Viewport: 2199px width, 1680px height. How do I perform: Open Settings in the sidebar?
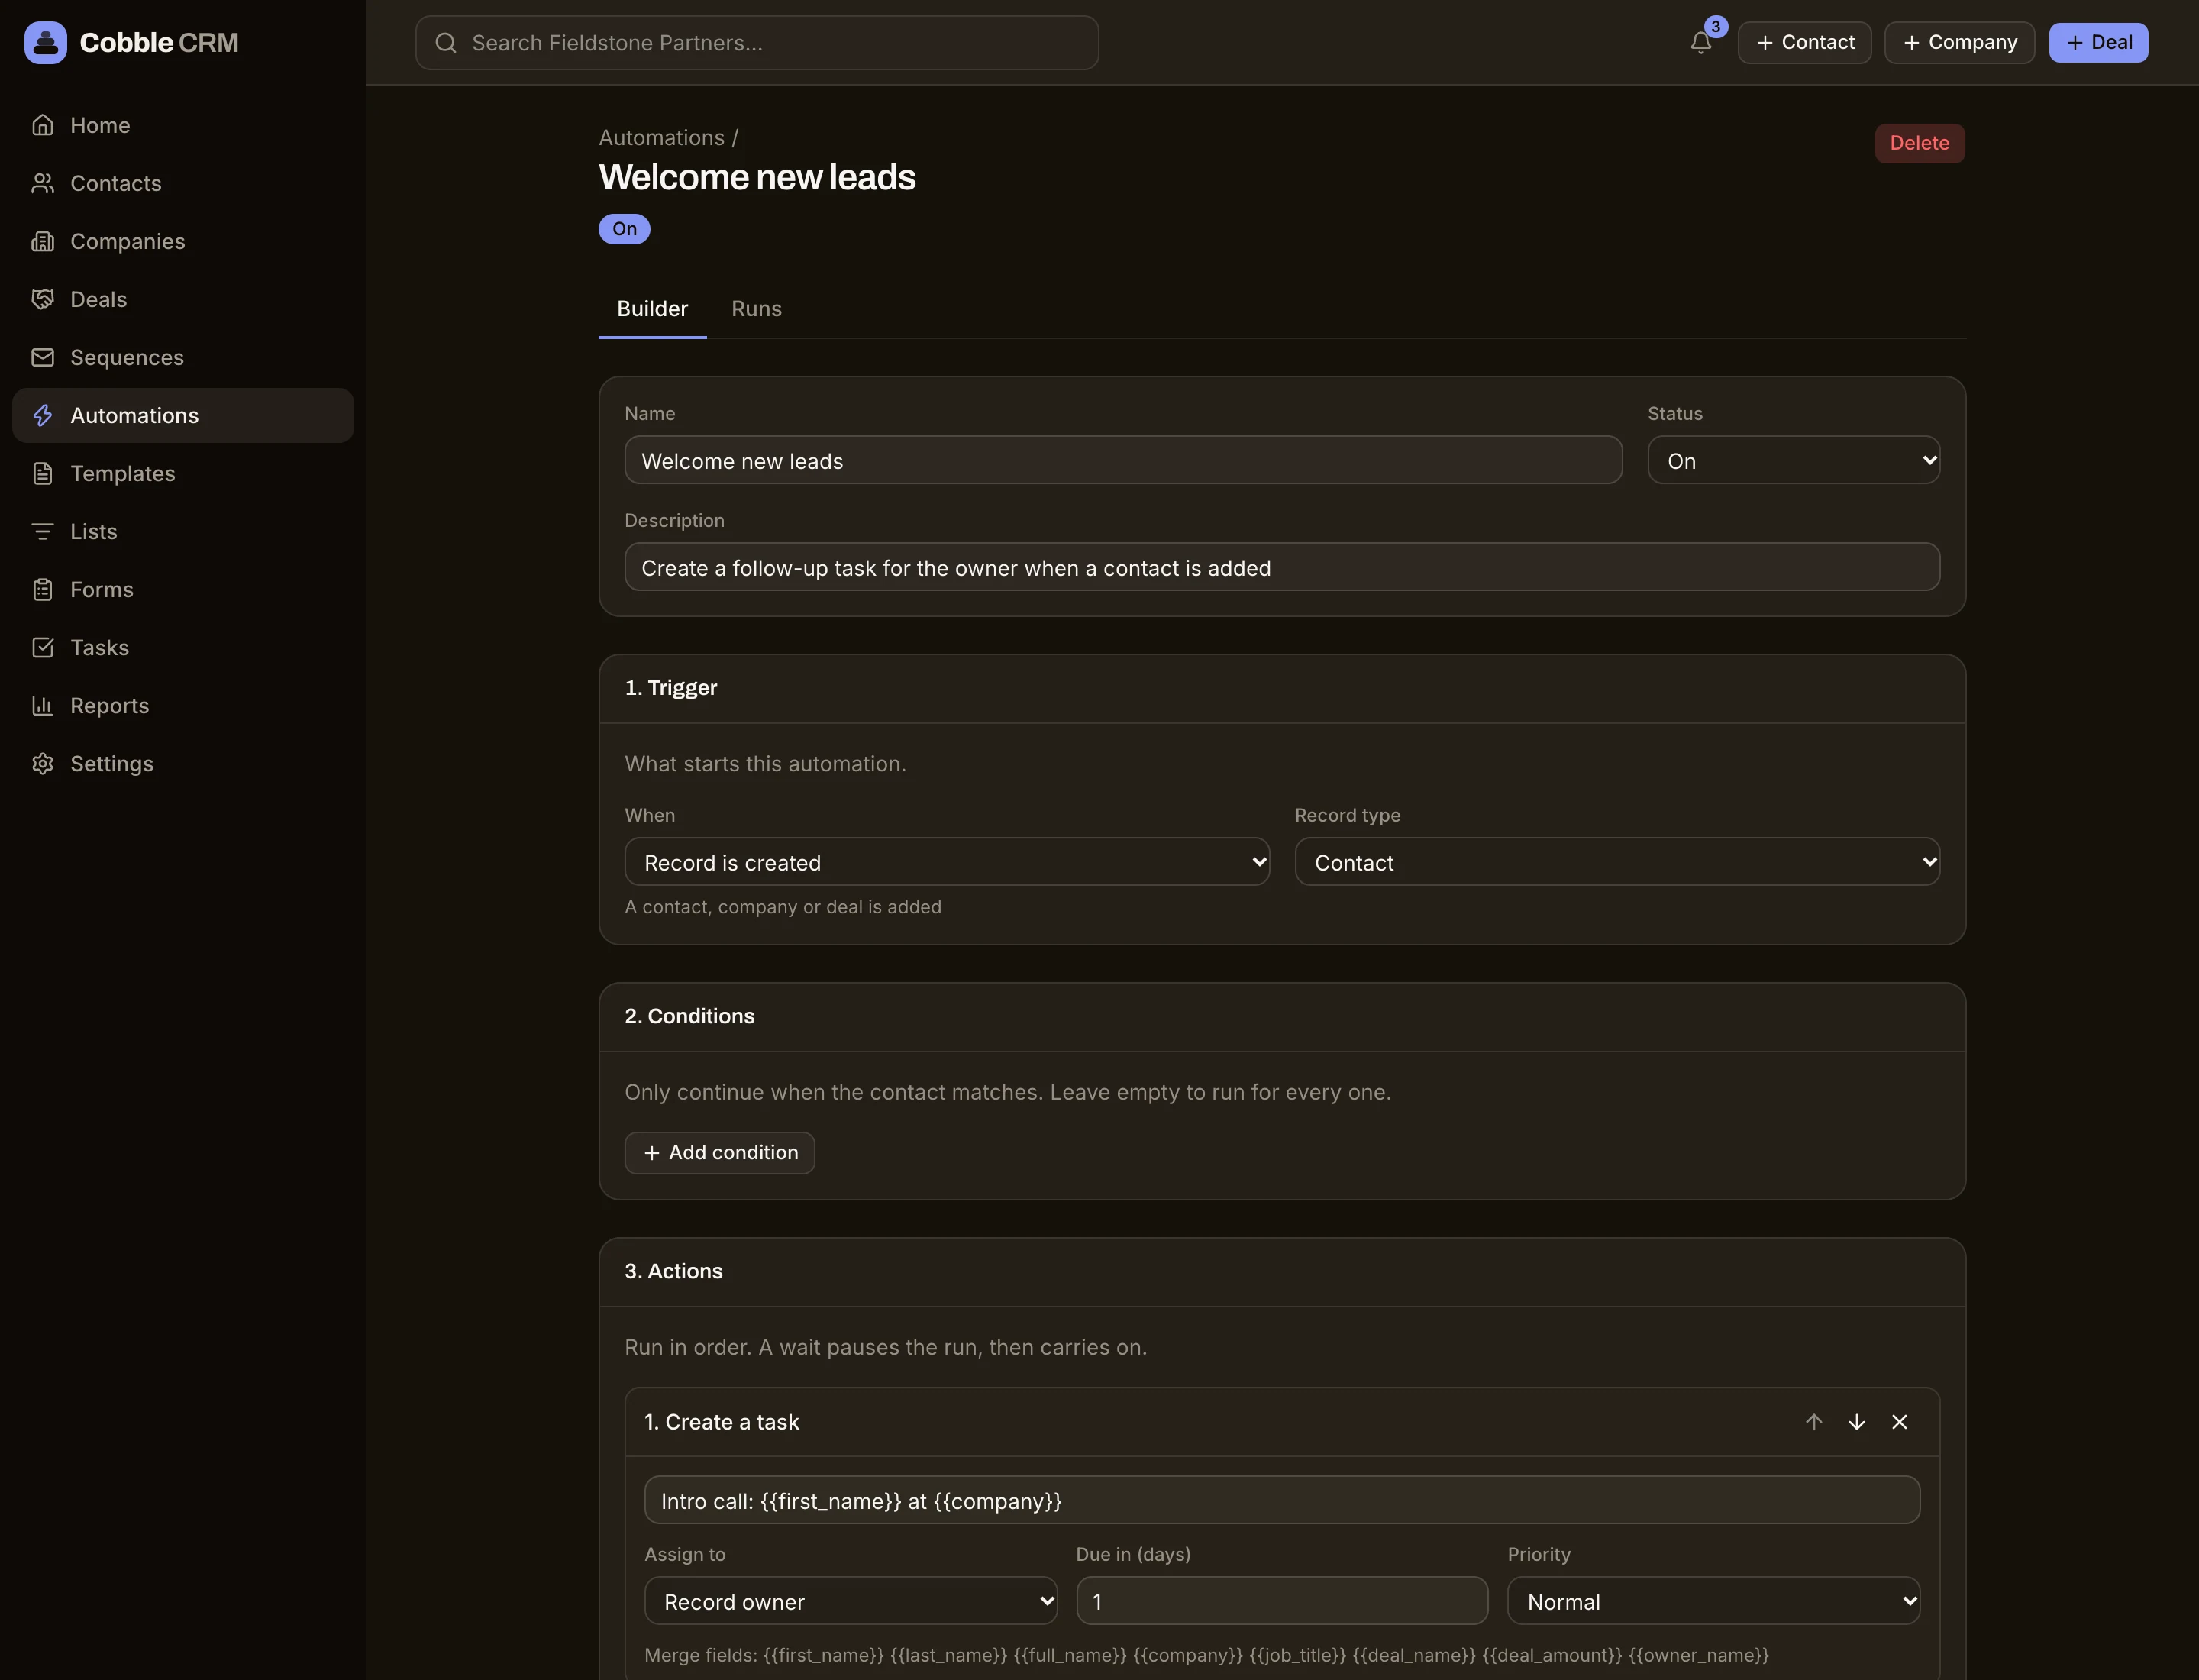coord(183,763)
